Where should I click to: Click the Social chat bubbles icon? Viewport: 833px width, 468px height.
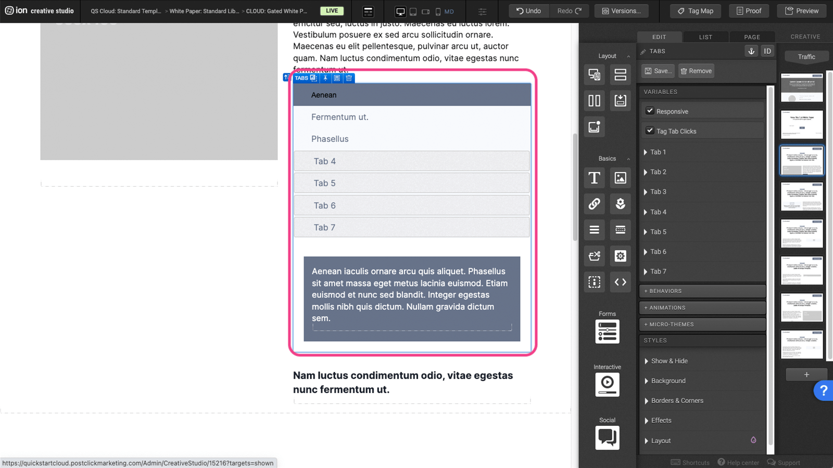coord(607,437)
